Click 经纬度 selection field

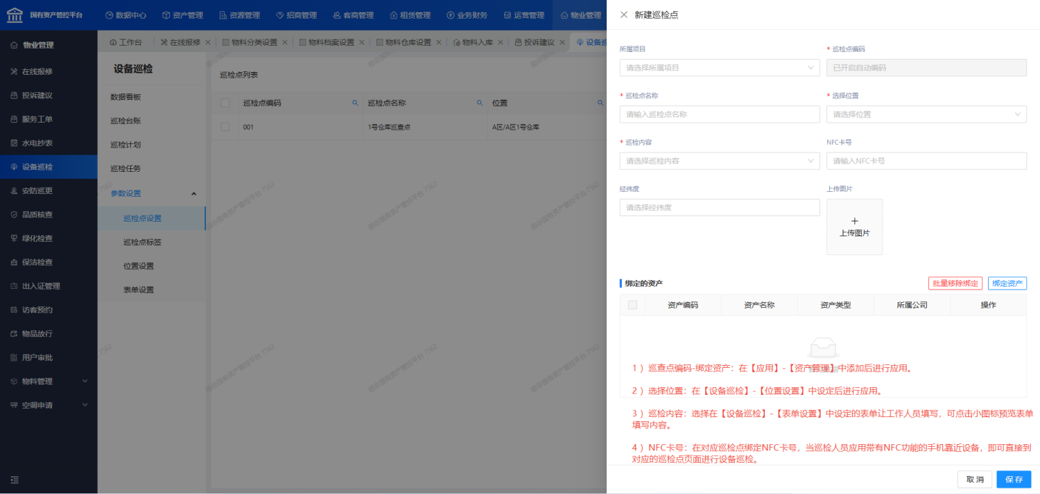click(x=720, y=207)
